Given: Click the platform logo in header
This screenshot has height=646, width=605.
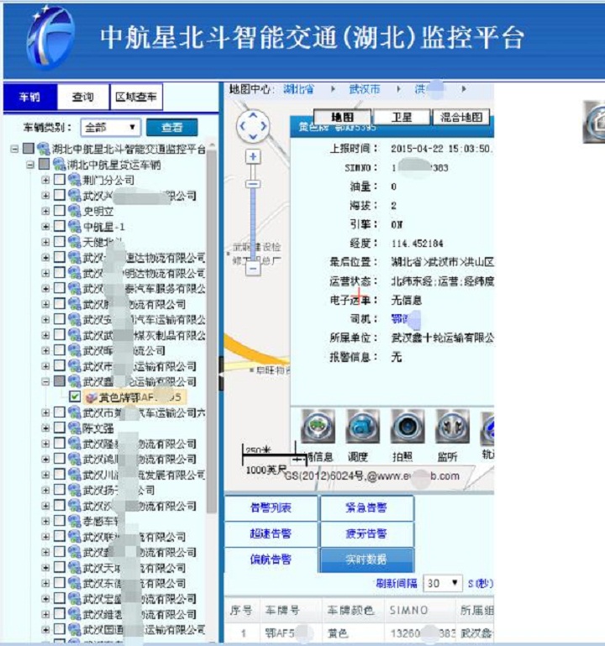Looking at the screenshot, I should coord(50,37).
